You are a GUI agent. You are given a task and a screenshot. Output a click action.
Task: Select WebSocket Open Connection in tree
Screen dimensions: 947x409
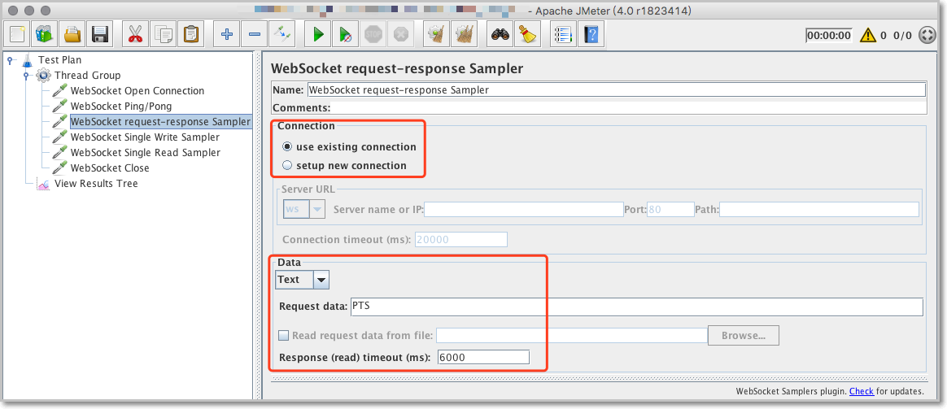pos(137,90)
